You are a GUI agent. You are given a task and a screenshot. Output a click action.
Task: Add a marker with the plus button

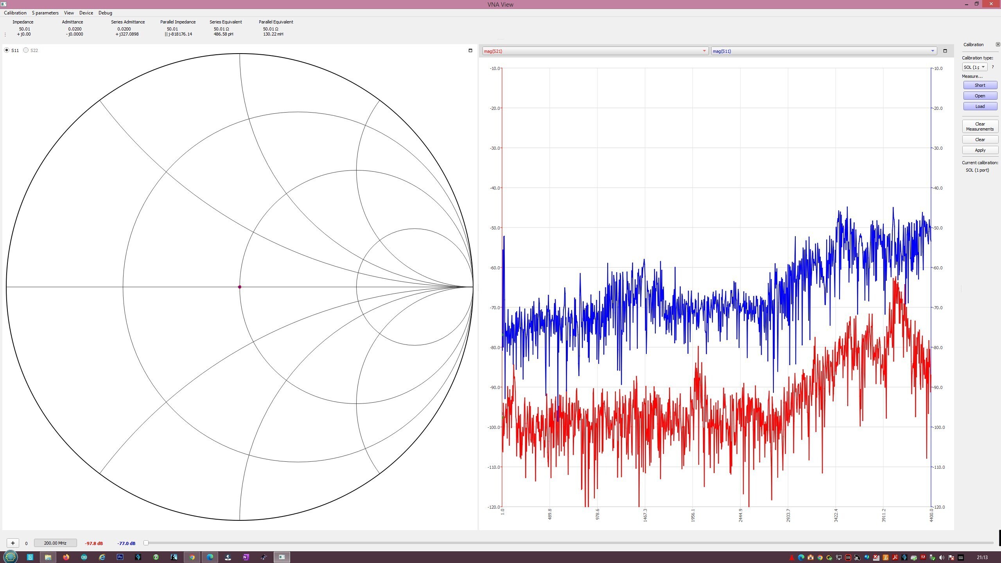coord(13,543)
